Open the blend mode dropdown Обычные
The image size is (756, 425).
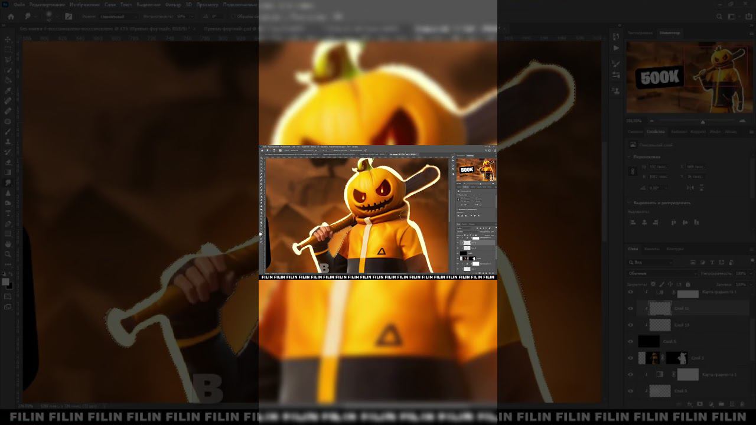[x=663, y=273]
